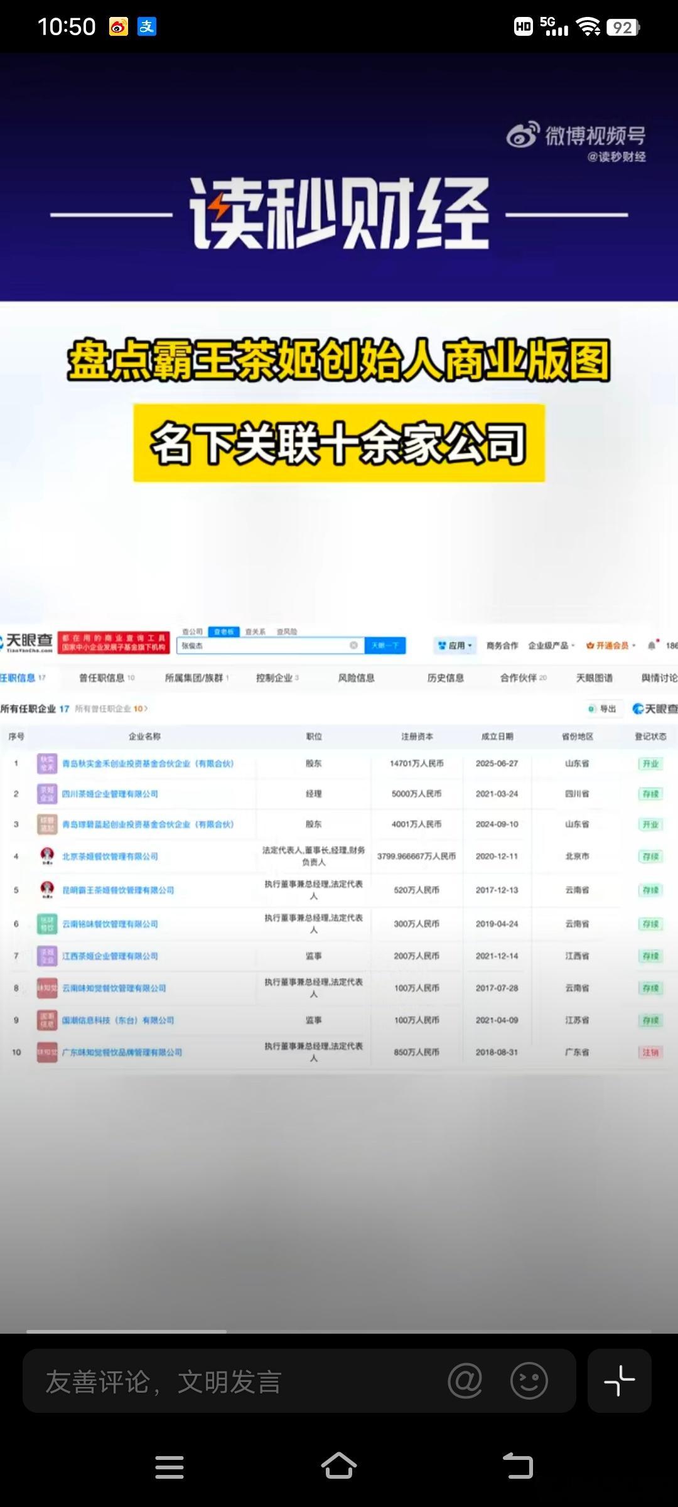Click logo of 青岛秋实金禾创业投资基金 row
This screenshot has width=678, height=1507.
pyautogui.click(x=47, y=764)
